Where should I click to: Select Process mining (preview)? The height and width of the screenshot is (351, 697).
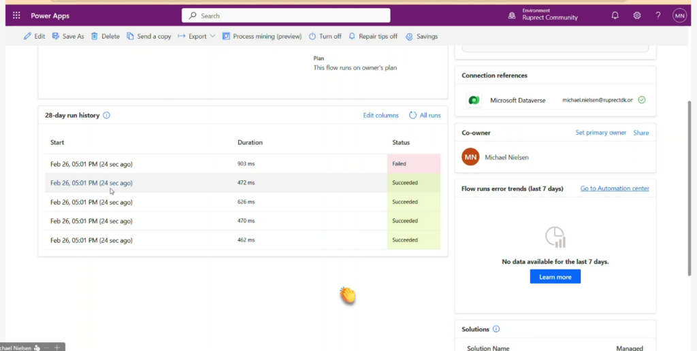coord(261,37)
